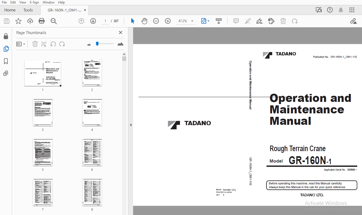
Task: Activate the Hand pan tool
Action: (144, 21)
